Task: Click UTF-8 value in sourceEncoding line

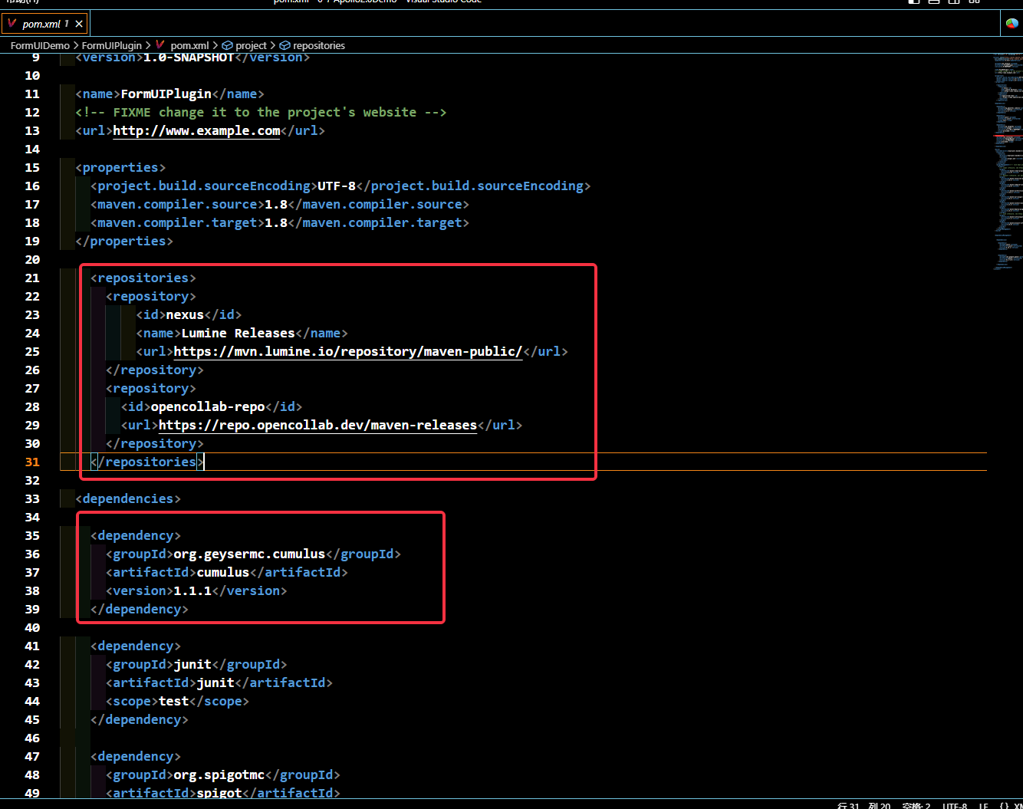Action: point(337,186)
